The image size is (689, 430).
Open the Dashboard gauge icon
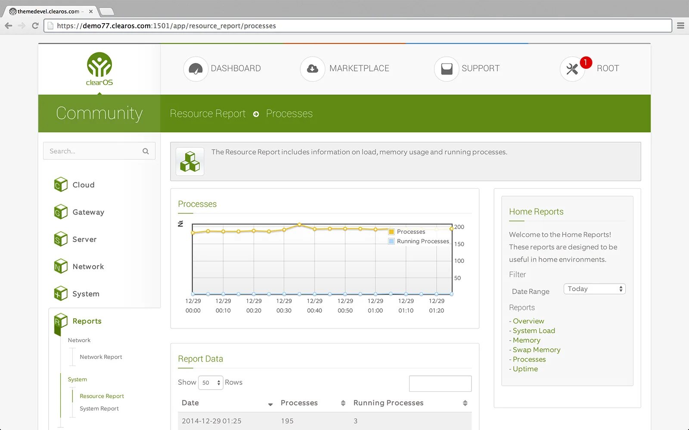(196, 69)
